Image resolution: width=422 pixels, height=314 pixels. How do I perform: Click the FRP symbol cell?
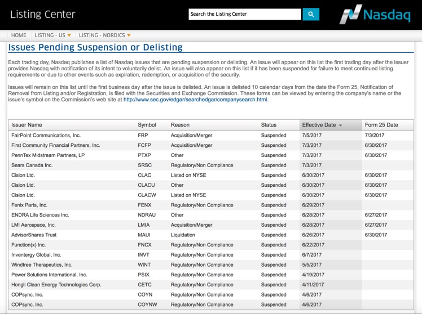(143, 135)
